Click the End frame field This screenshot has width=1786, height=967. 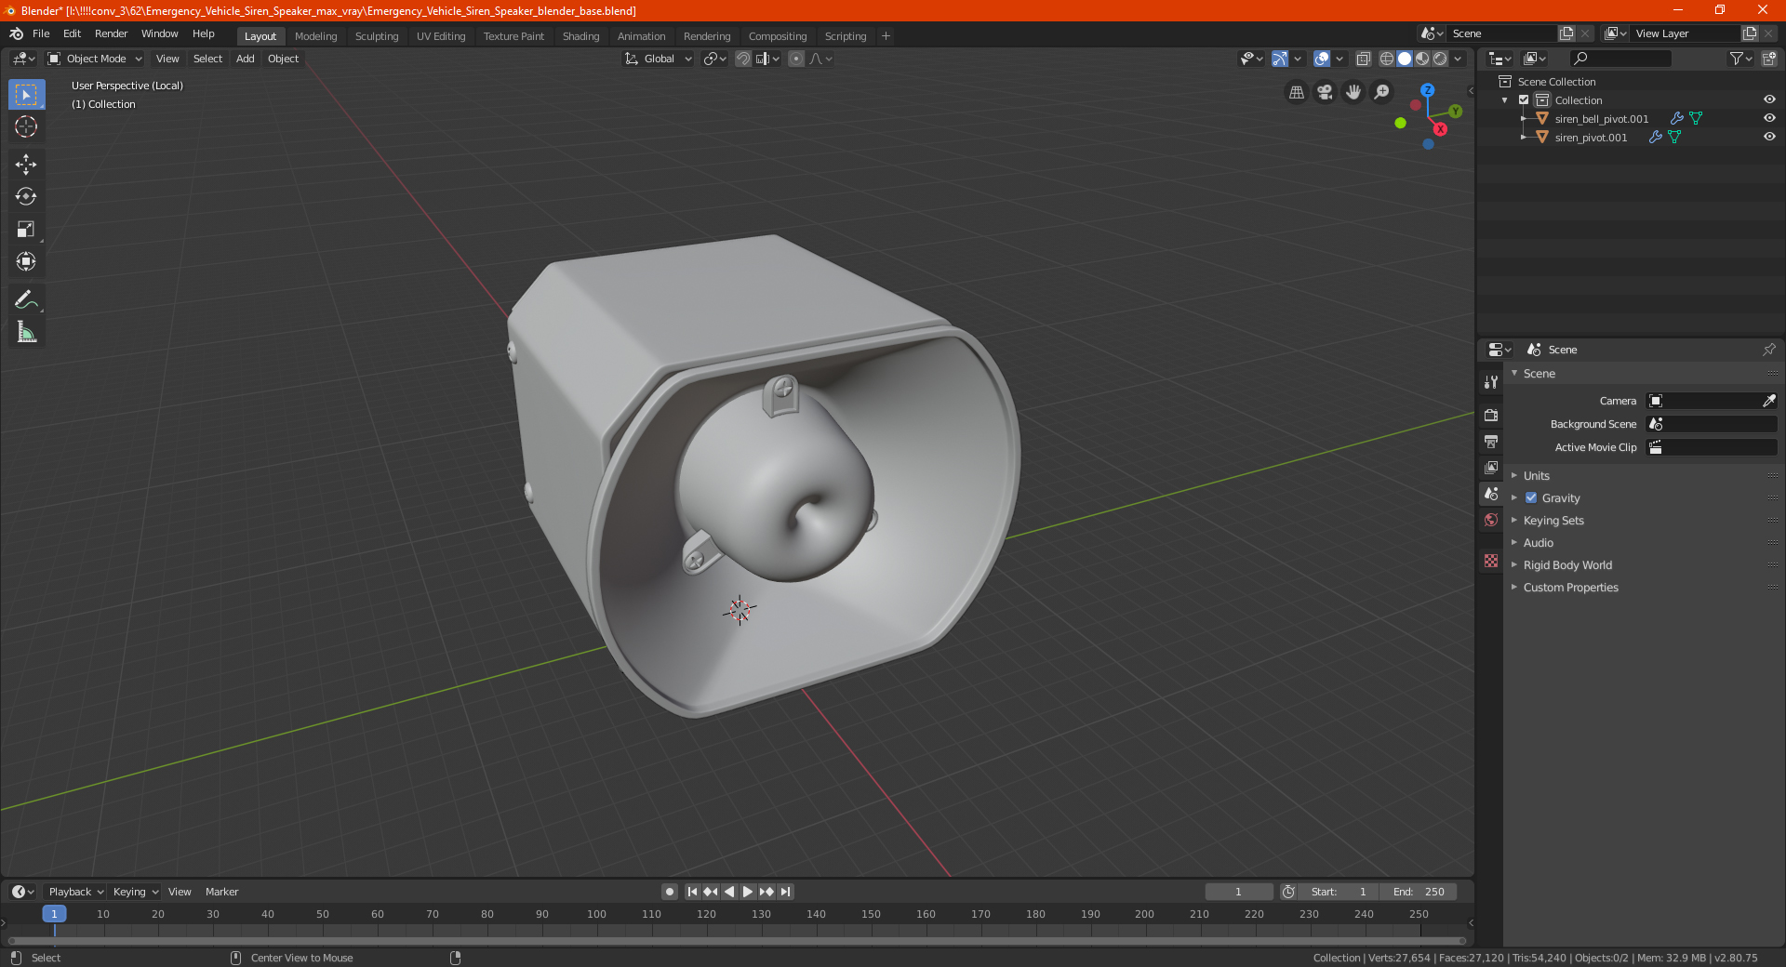pyautogui.click(x=1419, y=892)
